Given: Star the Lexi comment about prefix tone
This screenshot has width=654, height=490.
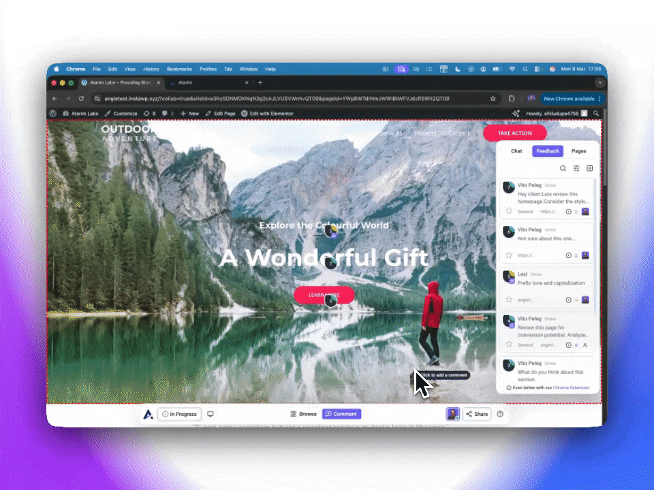Looking at the screenshot, I should [x=508, y=299].
